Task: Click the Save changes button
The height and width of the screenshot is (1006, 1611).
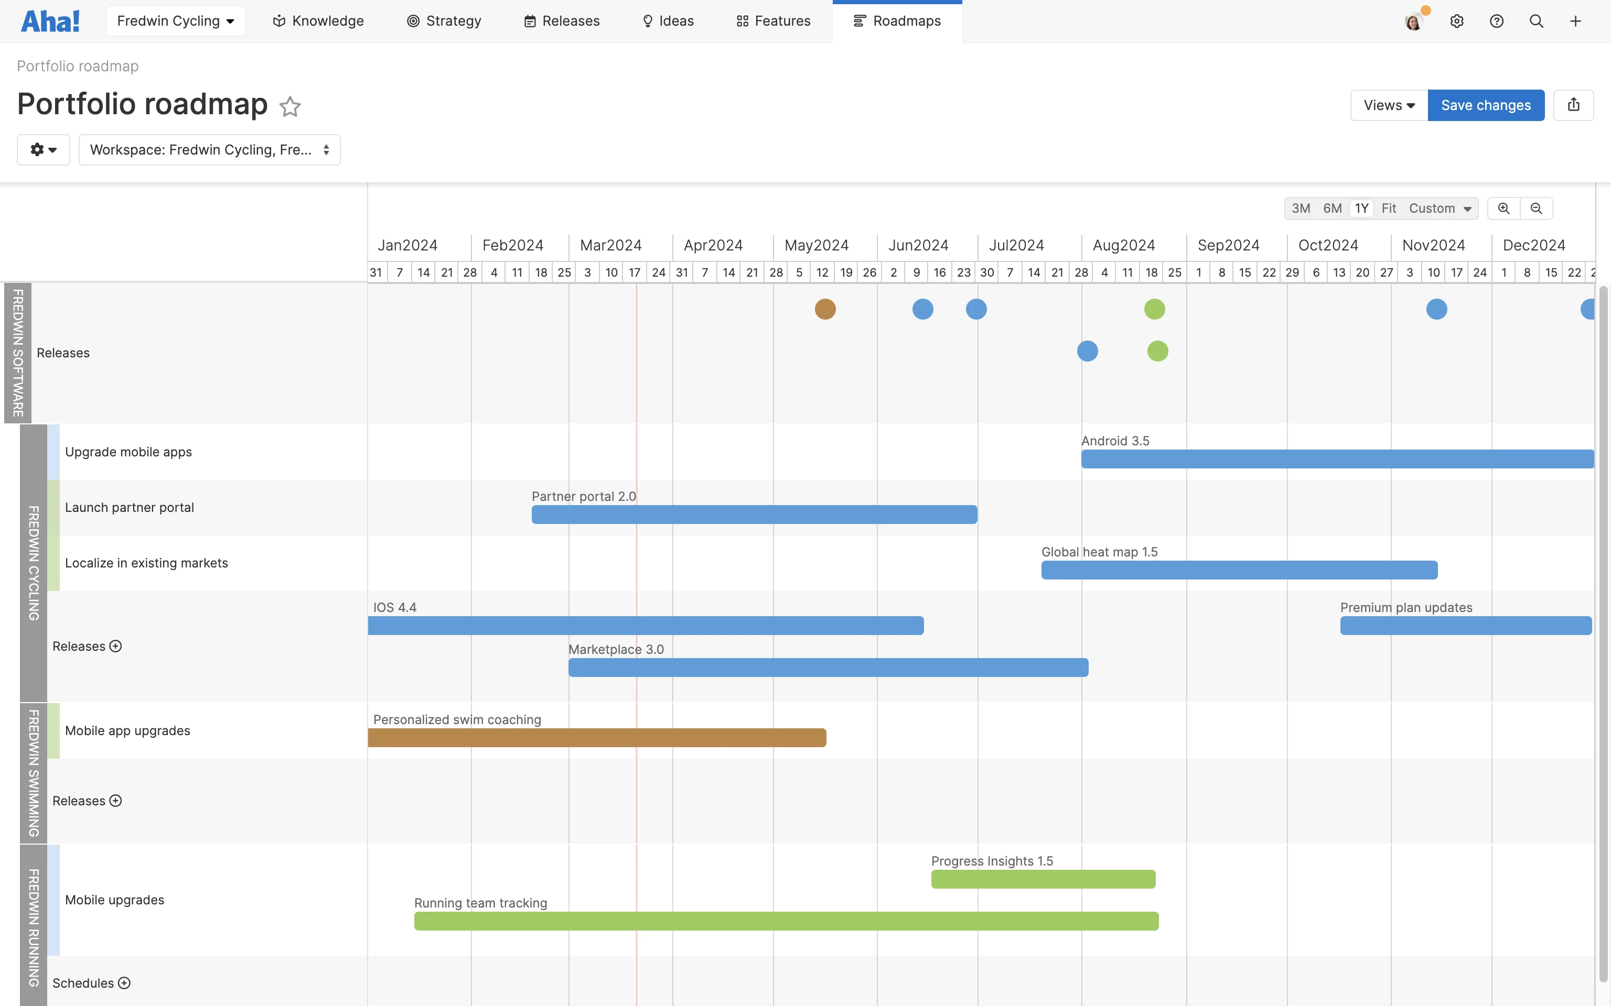Action: pos(1485,104)
